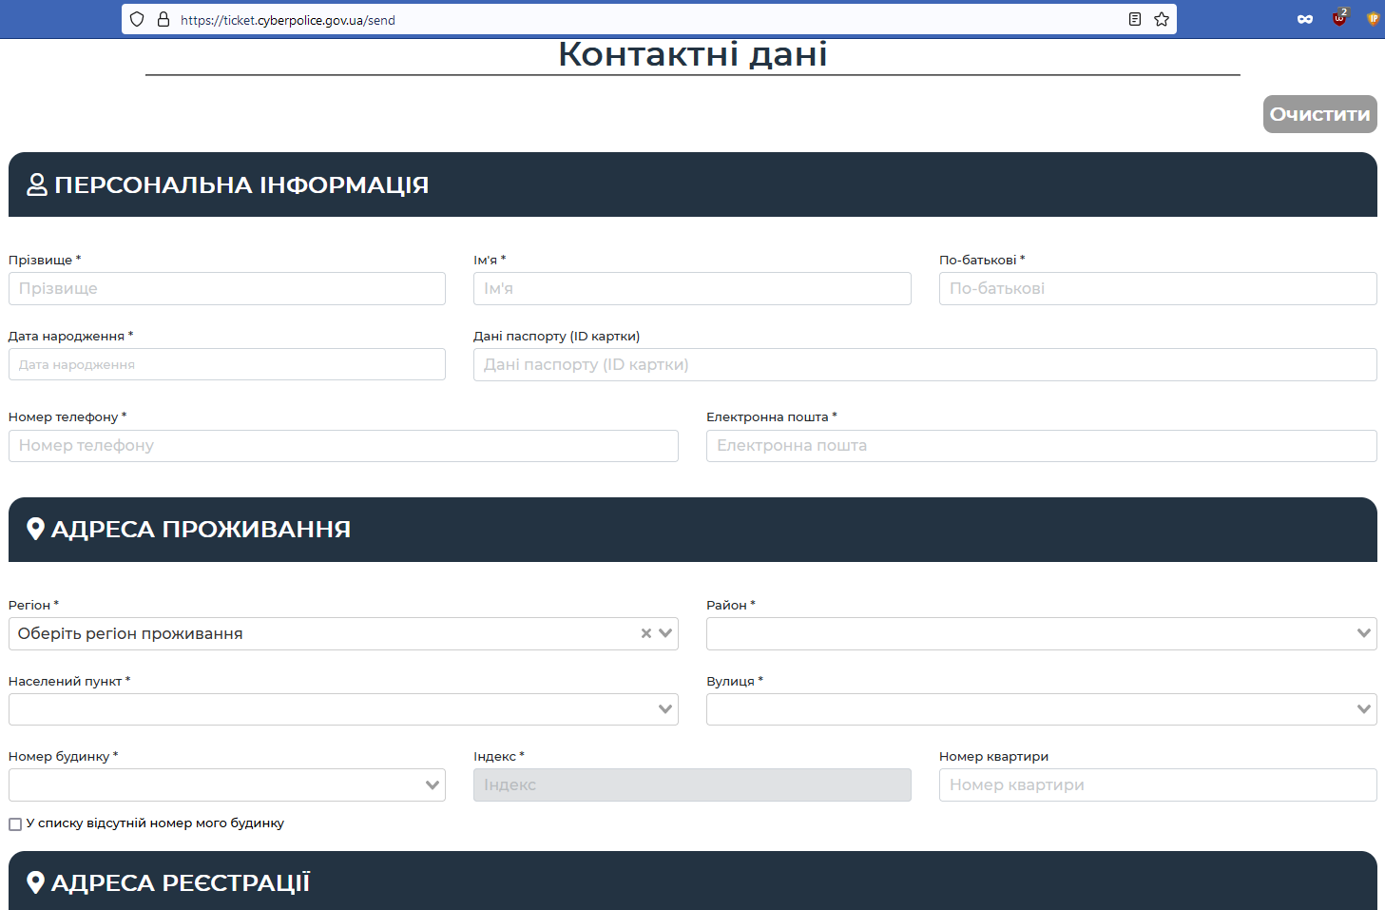Click the Очистити button
Image resolution: width=1385 pixels, height=910 pixels.
pyautogui.click(x=1320, y=114)
